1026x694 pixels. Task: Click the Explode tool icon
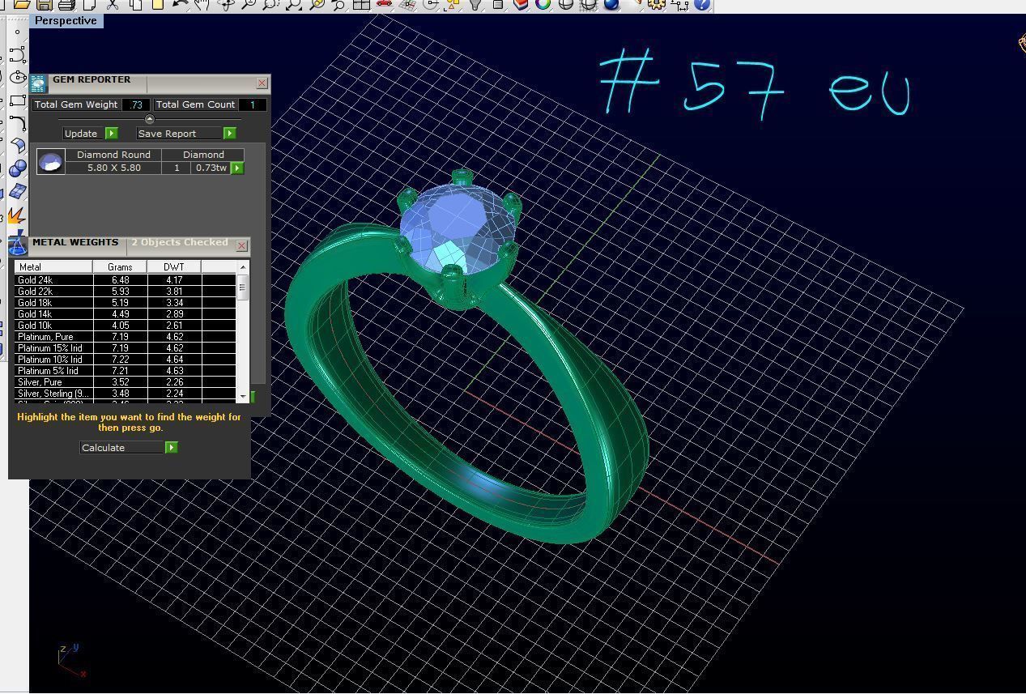click(17, 215)
